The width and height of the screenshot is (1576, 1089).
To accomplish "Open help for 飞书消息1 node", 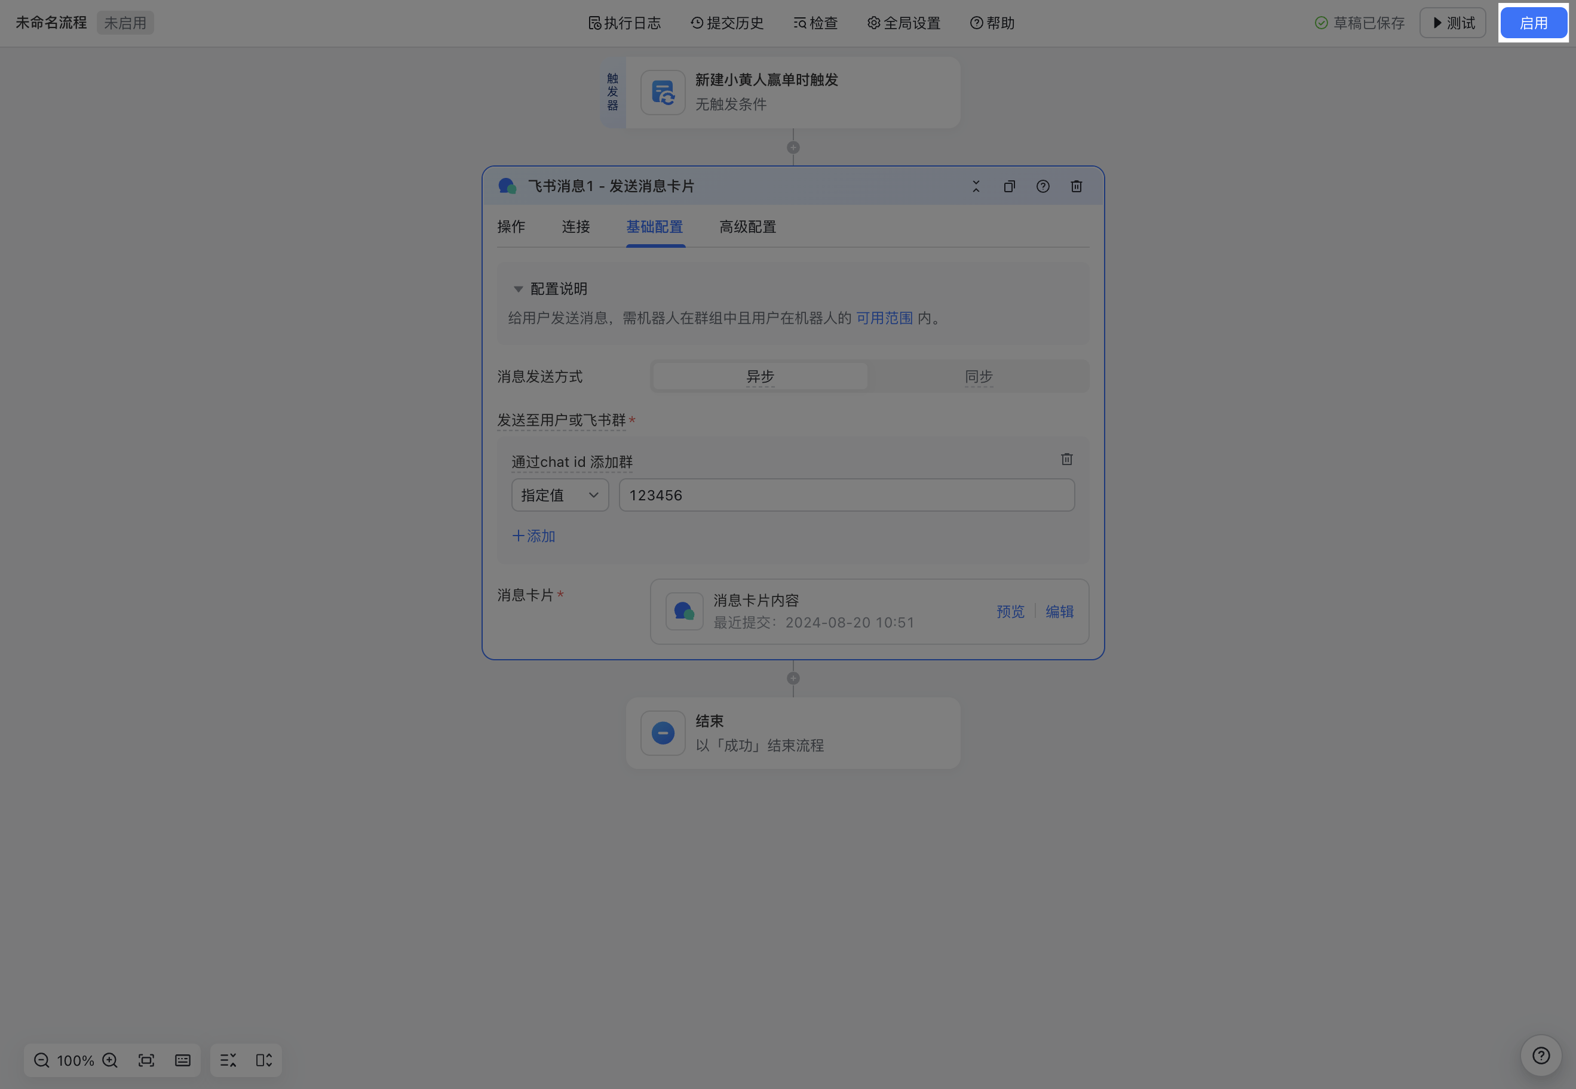I will click(1043, 186).
